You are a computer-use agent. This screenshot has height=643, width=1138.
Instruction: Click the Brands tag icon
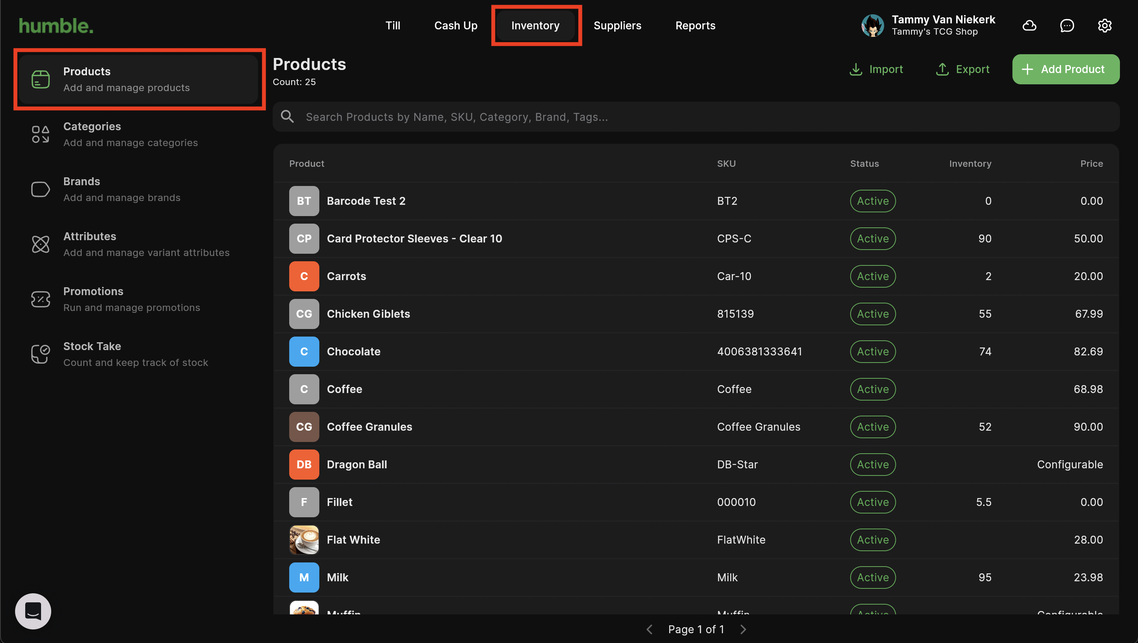(40, 189)
